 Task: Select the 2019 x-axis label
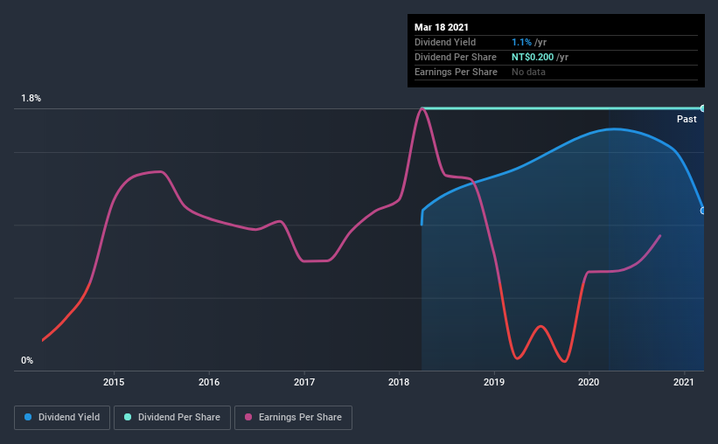494,382
